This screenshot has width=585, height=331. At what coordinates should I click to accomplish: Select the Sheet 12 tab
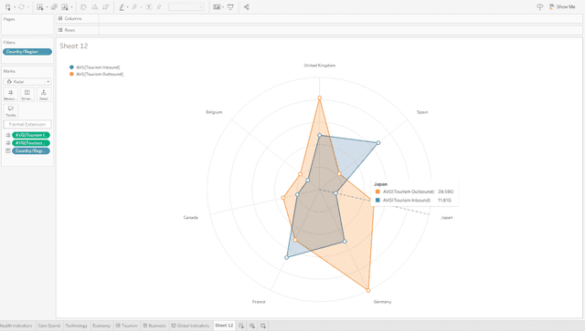(x=224, y=326)
